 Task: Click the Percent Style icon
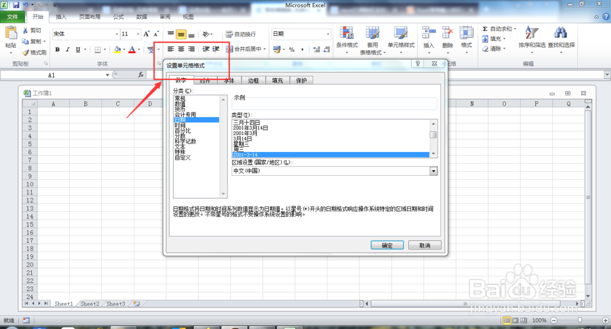click(292, 49)
